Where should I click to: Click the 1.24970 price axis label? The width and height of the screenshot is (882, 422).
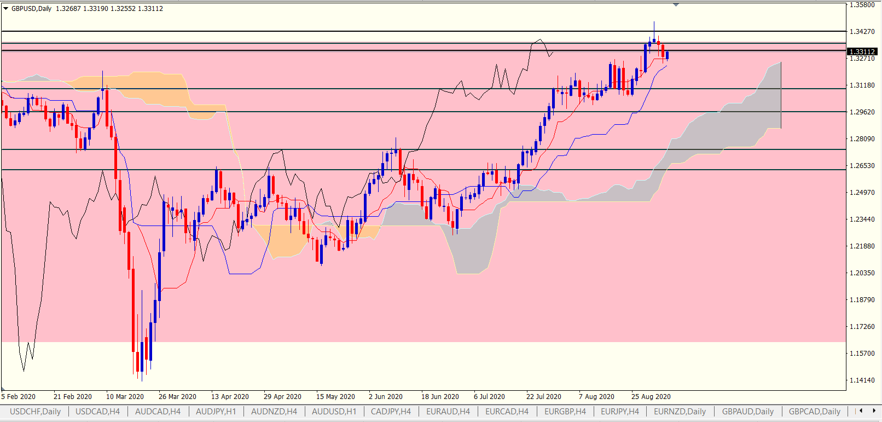point(862,193)
